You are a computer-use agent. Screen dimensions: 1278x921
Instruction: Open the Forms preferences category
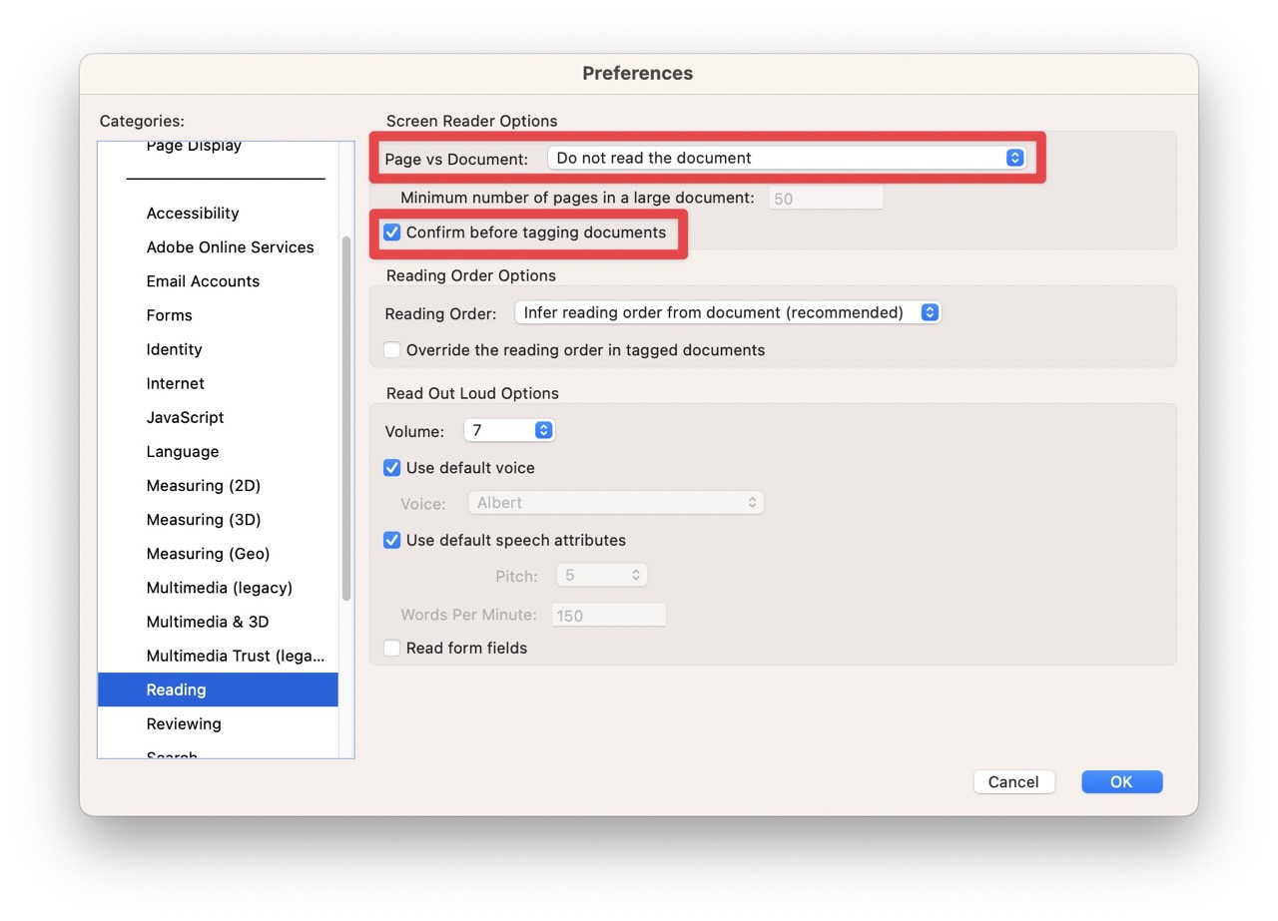(x=169, y=314)
